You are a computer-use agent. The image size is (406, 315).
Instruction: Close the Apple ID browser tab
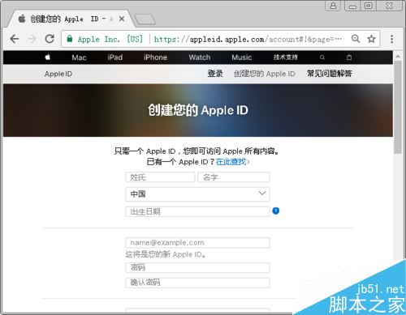click(x=122, y=19)
